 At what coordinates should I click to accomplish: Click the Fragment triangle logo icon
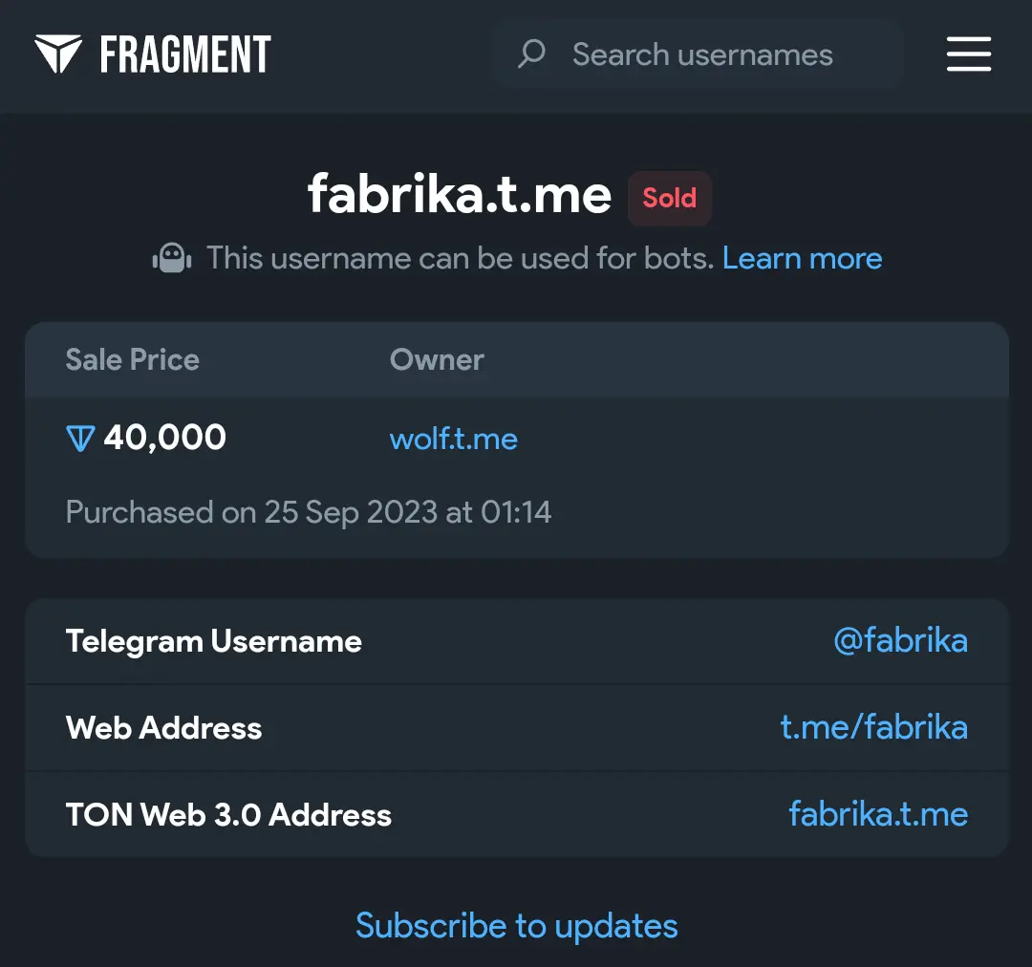(58, 54)
